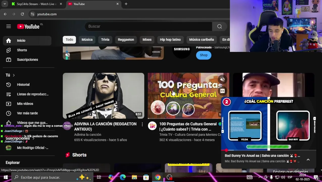Close the SoyC4rlo Stream tab
This screenshot has height=182, width=322.
(61, 4)
